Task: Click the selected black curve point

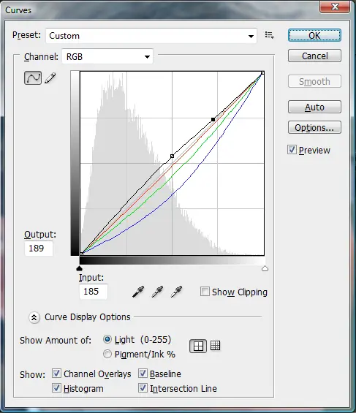Action: coord(213,120)
